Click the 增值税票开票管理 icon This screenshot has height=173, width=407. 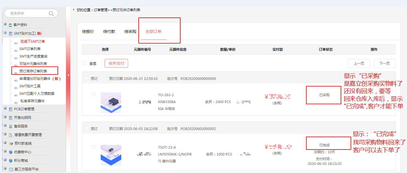click(11, 135)
